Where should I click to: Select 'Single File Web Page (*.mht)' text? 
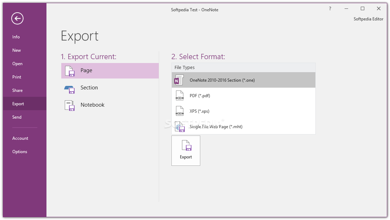[216, 127]
